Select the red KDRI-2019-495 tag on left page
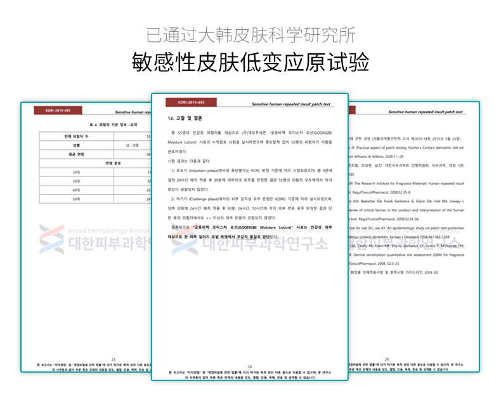The width and height of the screenshot is (501, 407). click(x=58, y=110)
